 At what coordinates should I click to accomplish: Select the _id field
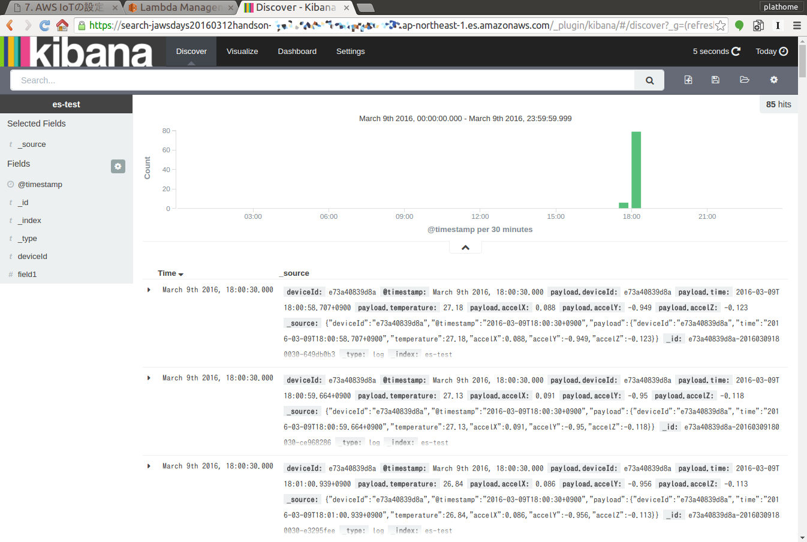point(23,203)
